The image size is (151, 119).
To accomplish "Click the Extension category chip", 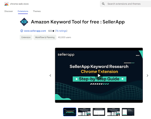I will (x=26, y=37).
